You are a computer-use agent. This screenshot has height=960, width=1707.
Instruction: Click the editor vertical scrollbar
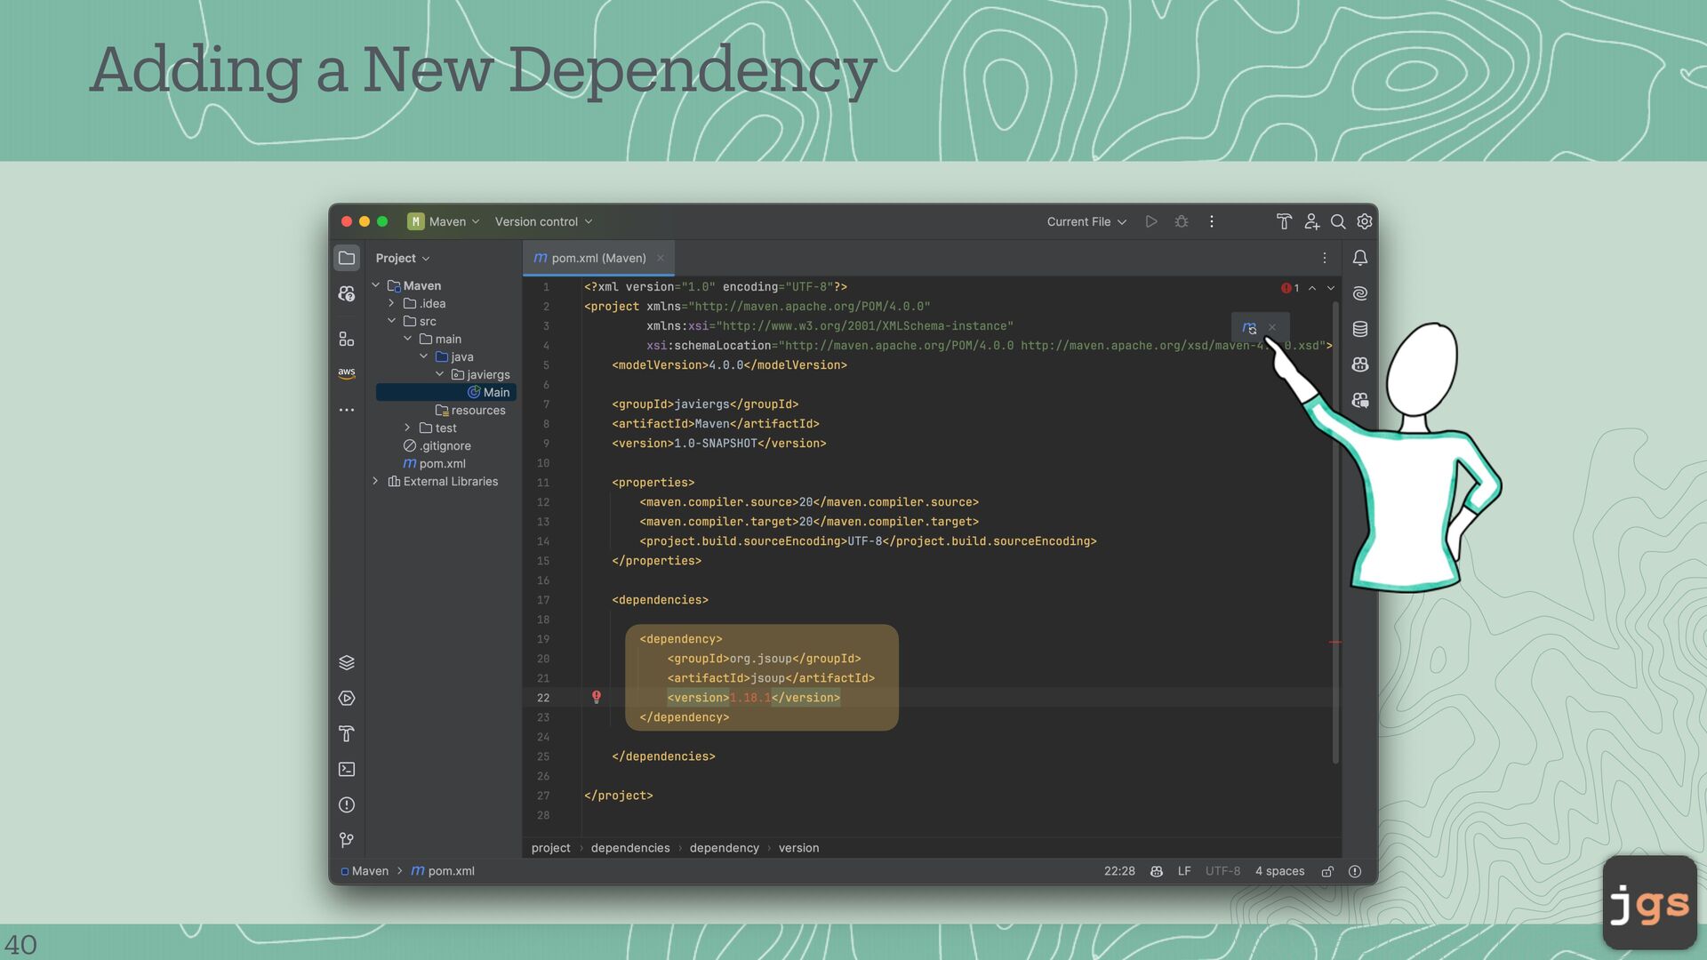1335,533
